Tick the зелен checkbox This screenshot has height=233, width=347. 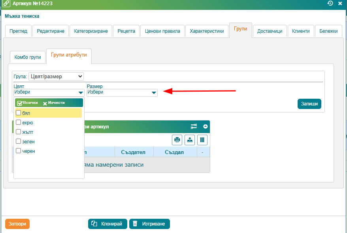click(18, 141)
